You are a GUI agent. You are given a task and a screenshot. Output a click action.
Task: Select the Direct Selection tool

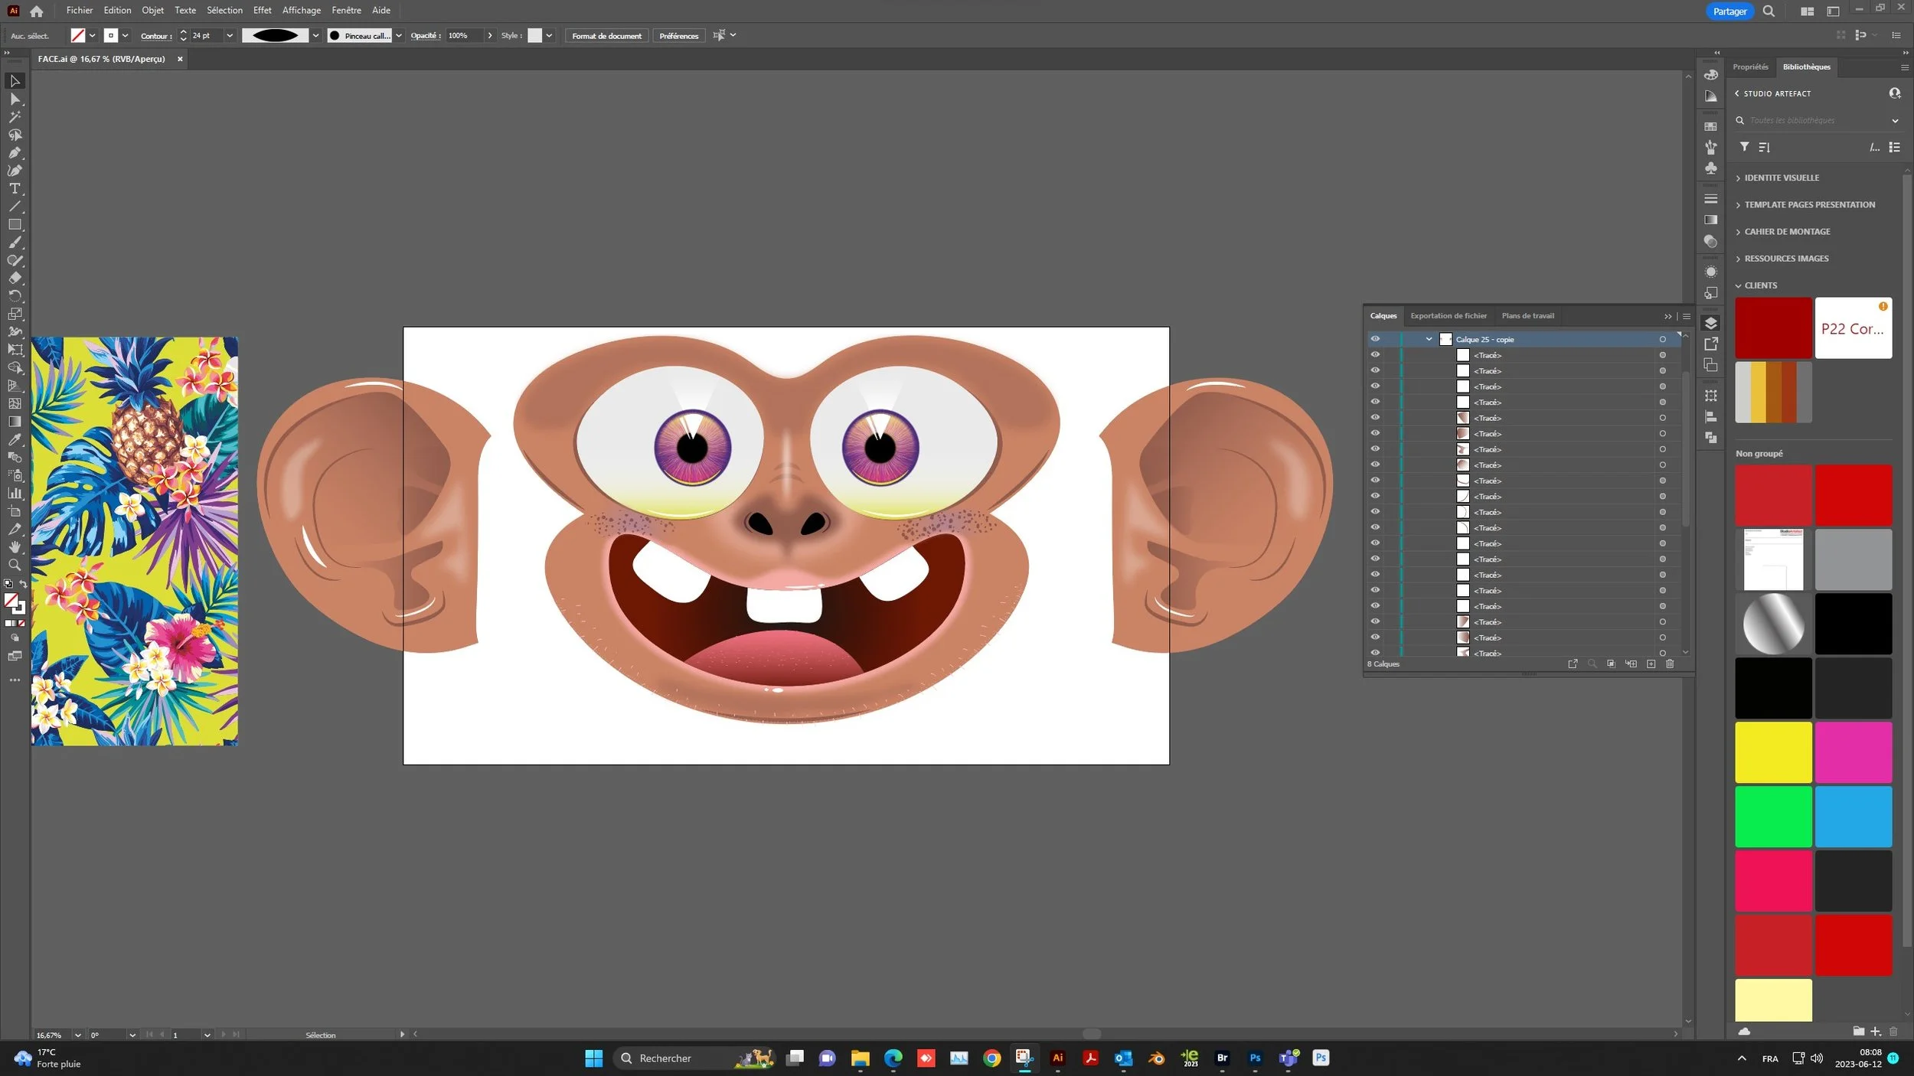(15, 99)
